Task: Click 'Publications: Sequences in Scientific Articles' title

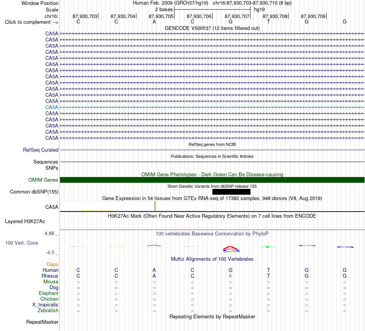Action: pyautogui.click(x=212, y=156)
